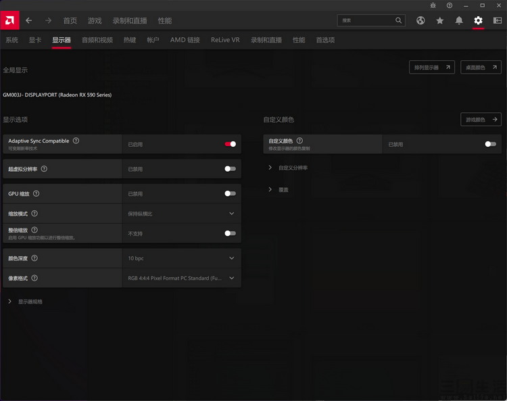Expand 自定义分辨率 section
This screenshot has height=401, width=507.
(288, 168)
